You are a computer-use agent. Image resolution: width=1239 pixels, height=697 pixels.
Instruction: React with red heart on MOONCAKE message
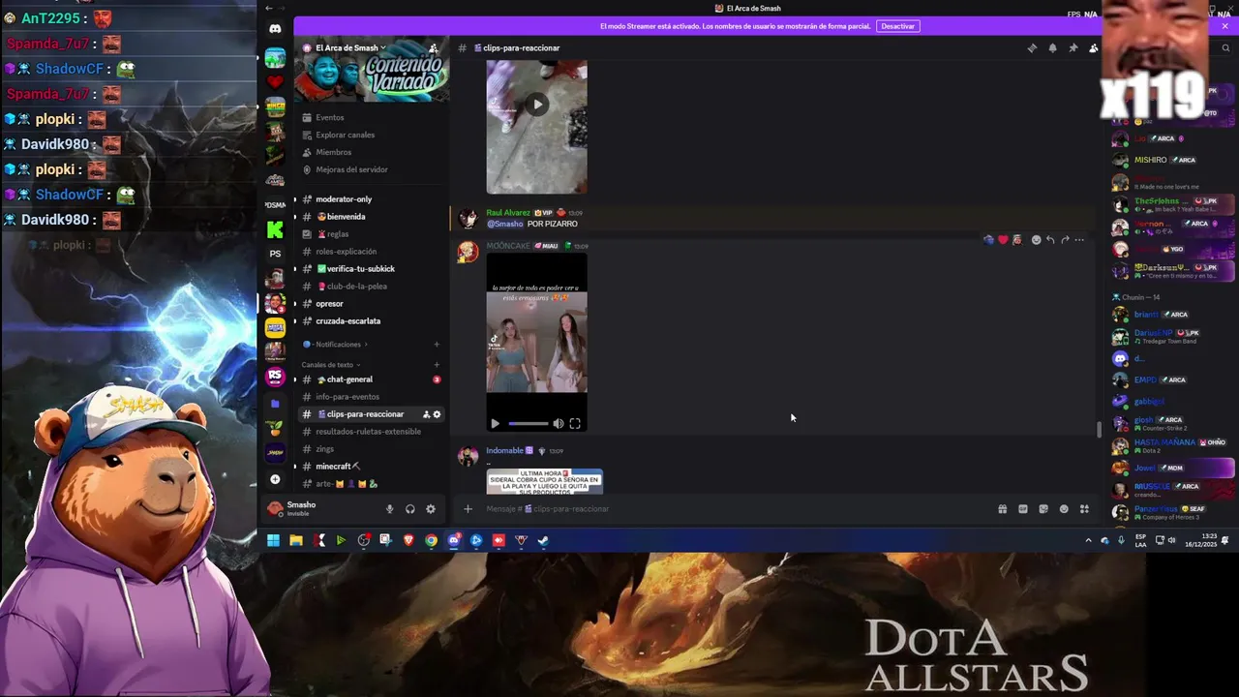1003,240
